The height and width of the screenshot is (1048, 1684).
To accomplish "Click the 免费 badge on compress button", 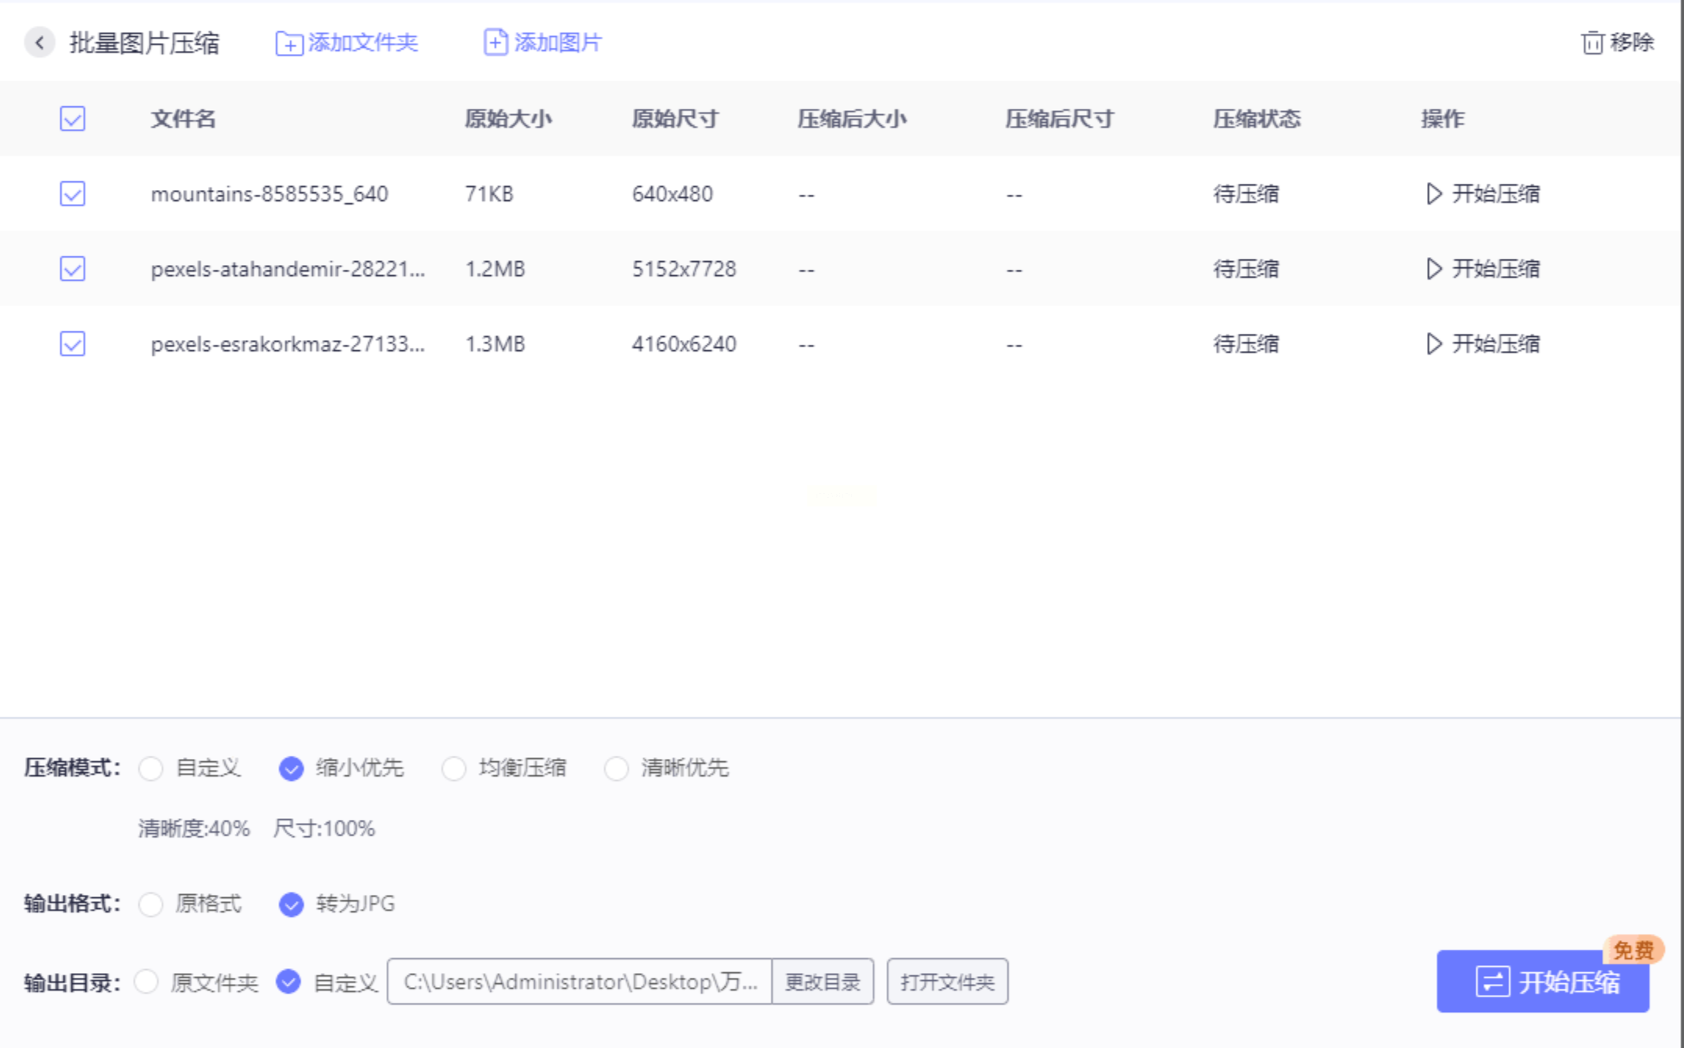I will (1632, 950).
